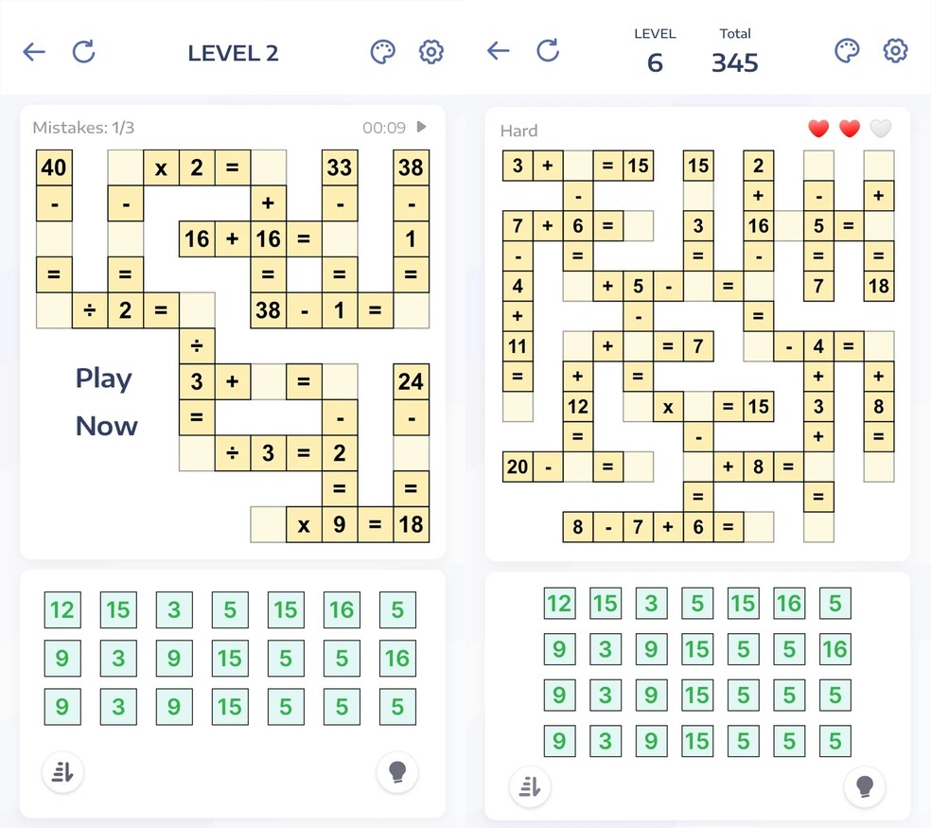Select the 12 tile in the left tray

pos(61,609)
